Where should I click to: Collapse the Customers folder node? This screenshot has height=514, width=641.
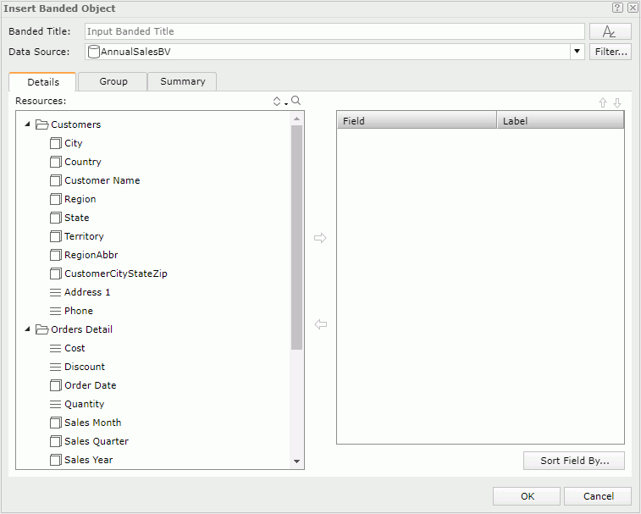click(28, 124)
